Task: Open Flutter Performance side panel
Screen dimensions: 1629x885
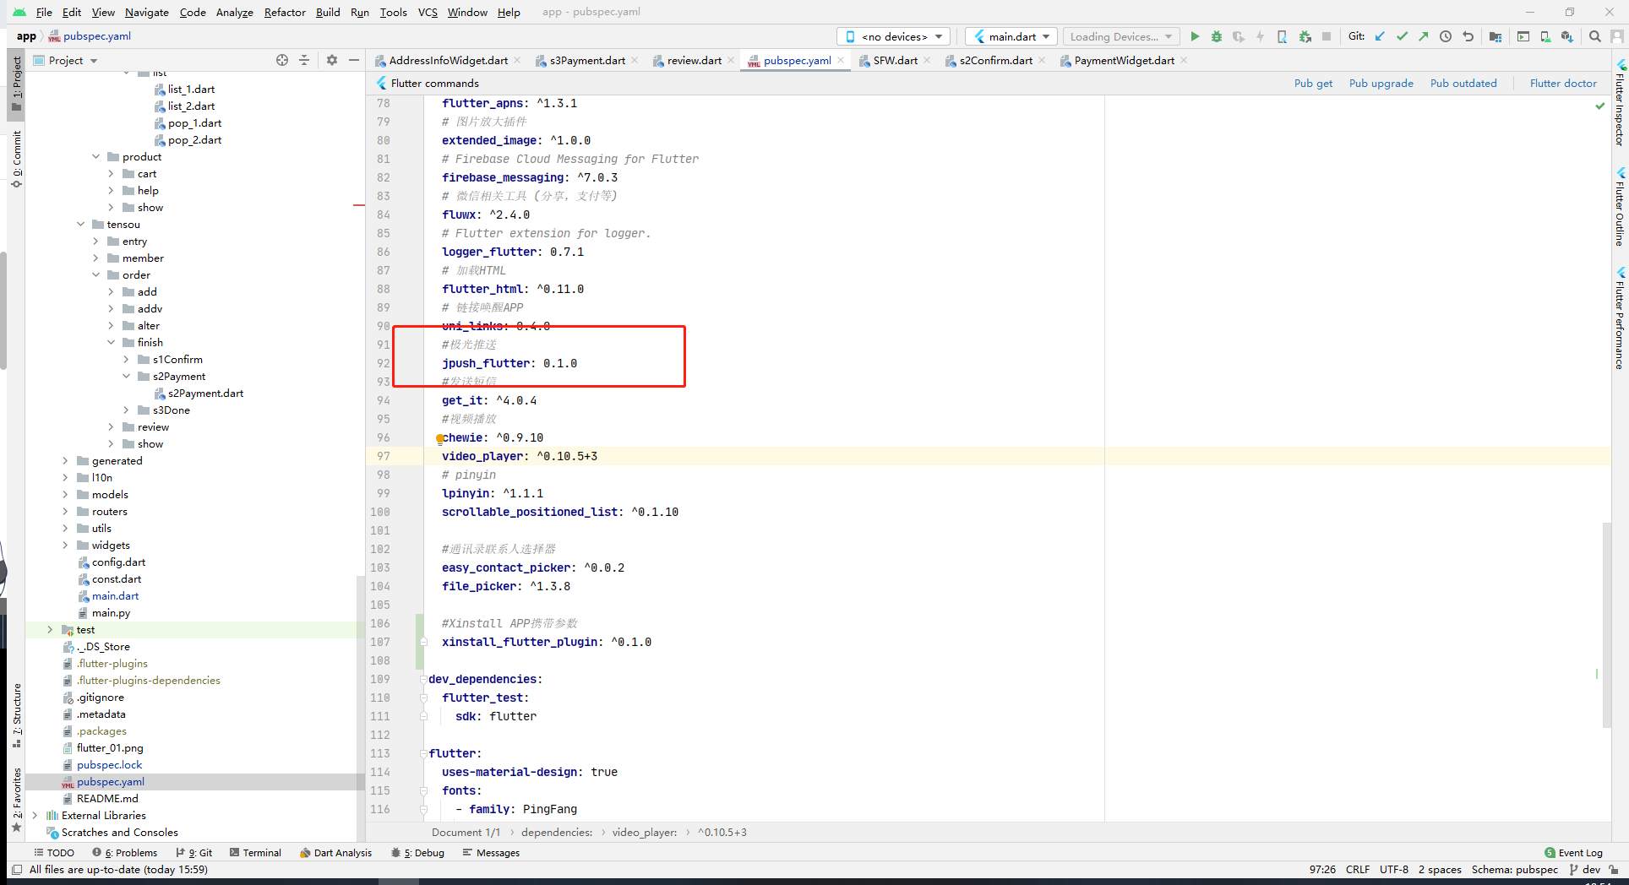Action: click(1620, 318)
